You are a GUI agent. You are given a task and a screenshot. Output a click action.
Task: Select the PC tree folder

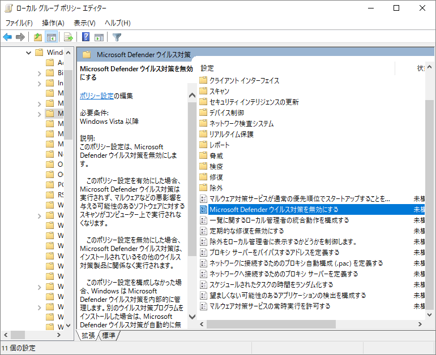(54, 185)
